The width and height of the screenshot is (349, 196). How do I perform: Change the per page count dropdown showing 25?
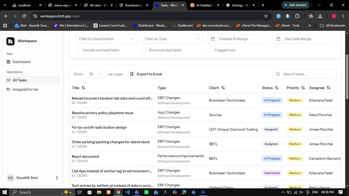96,74
